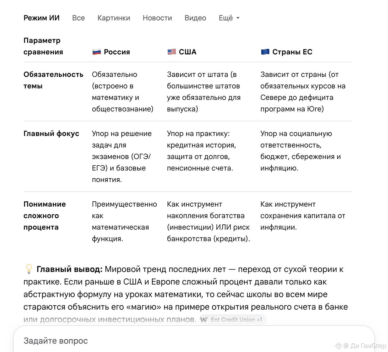Select the Картинки tab
The image size is (388, 352).
pos(114,18)
